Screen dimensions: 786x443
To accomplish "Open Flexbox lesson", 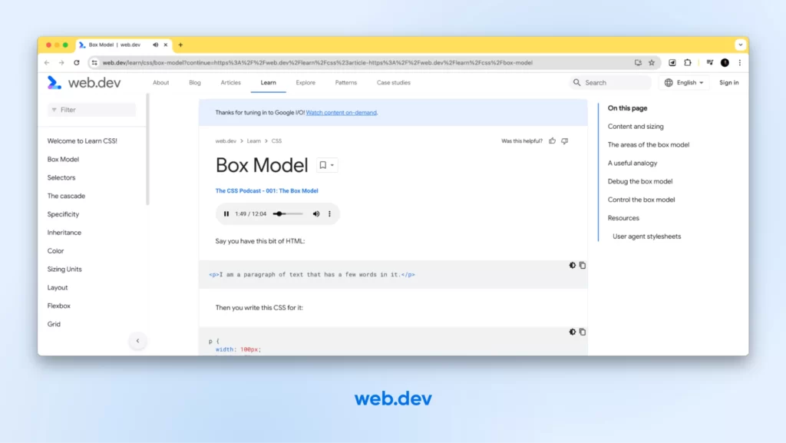I will pyautogui.click(x=58, y=306).
